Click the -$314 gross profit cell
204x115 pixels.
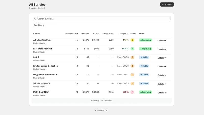[x=111, y=92]
